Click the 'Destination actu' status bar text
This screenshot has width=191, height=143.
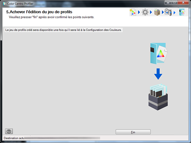14,138
